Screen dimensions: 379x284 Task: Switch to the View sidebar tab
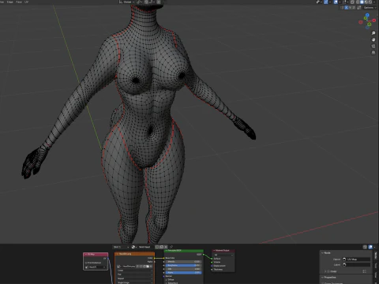pyautogui.click(x=376, y=275)
